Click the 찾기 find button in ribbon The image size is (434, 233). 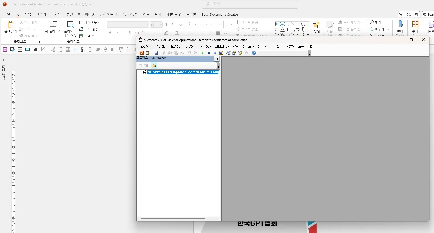tap(375, 22)
